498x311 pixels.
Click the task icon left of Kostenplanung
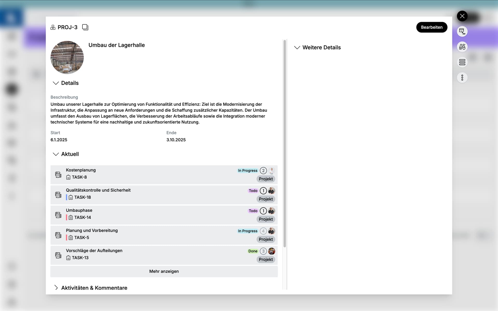[58, 175]
